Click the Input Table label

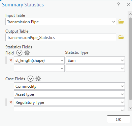tap(15, 15)
